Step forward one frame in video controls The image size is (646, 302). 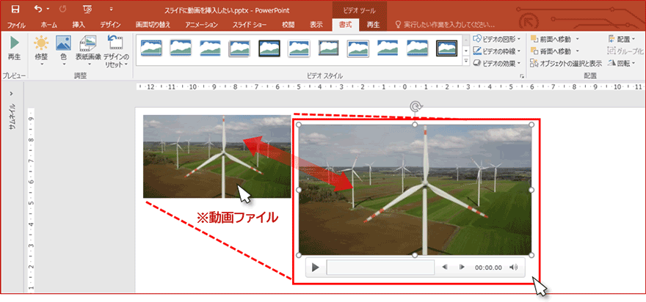pos(462,268)
